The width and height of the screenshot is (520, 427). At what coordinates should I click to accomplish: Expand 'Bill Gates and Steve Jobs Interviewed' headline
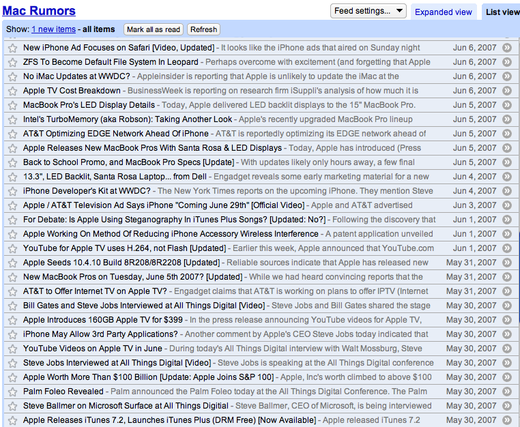coord(144,306)
